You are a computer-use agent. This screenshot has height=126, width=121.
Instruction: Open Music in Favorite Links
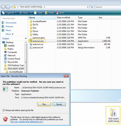8,30
